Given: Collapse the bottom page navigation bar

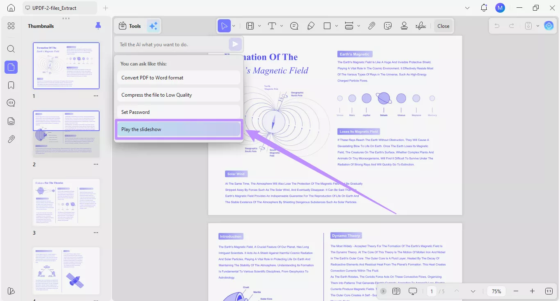Looking at the screenshot, I should [383, 291].
